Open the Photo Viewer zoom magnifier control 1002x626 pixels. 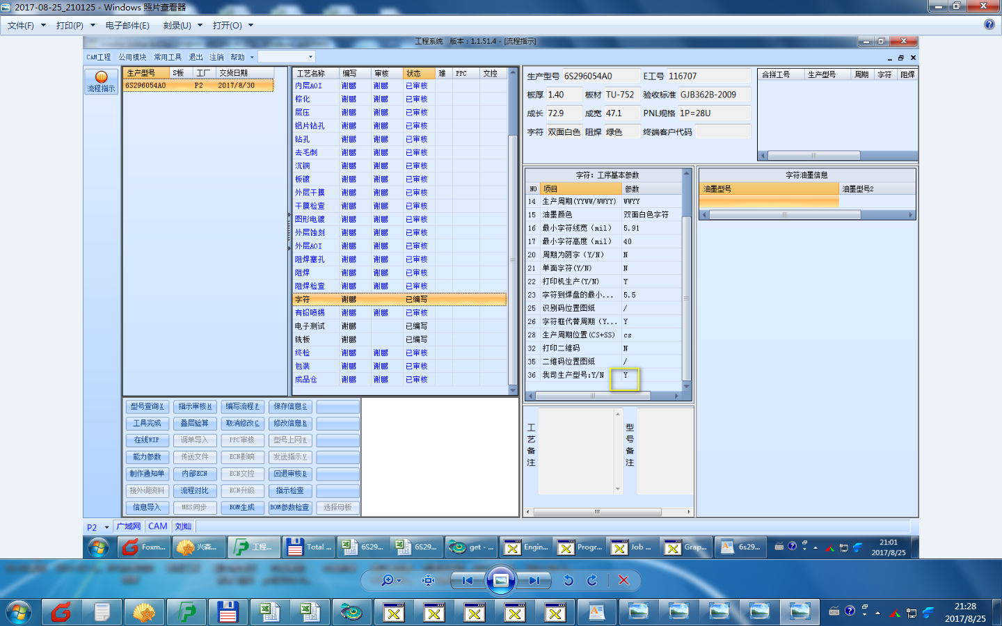pos(390,580)
